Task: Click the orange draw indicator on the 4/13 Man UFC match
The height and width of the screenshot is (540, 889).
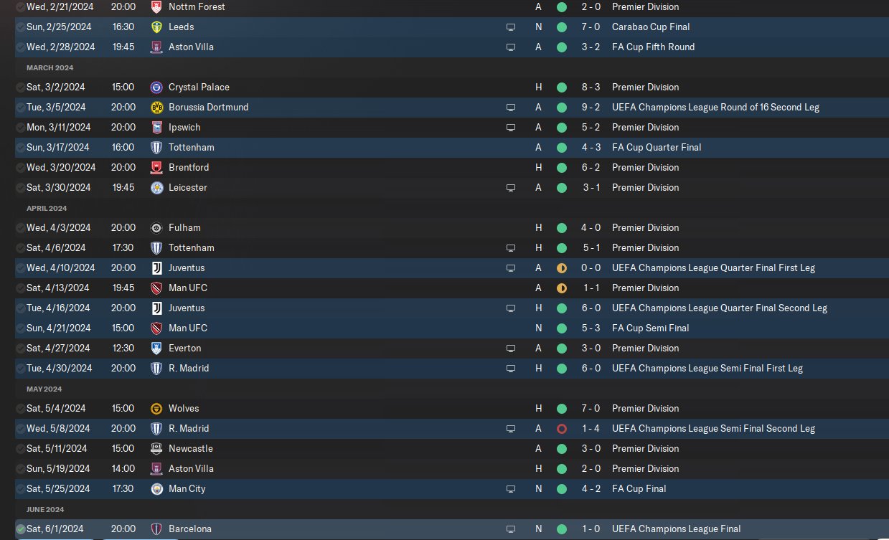Action: pos(561,288)
